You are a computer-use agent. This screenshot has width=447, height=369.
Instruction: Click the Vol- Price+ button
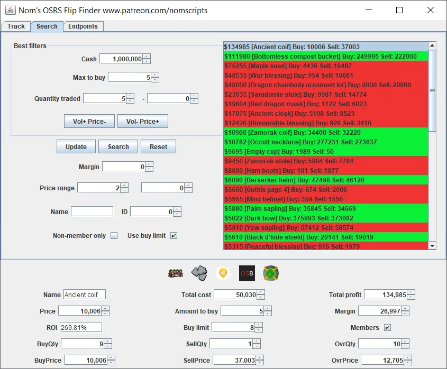(x=142, y=122)
